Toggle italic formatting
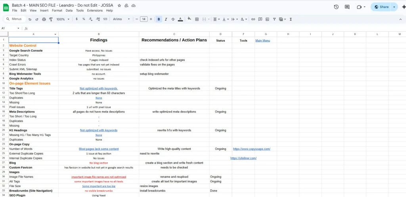This screenshot has height=197, width=406. tap(166, 19)
